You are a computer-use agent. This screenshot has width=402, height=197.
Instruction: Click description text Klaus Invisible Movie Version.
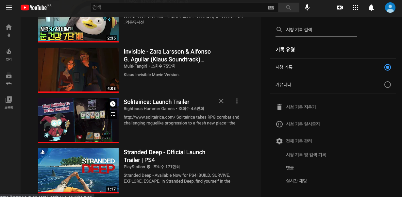[x=152, y=75]
